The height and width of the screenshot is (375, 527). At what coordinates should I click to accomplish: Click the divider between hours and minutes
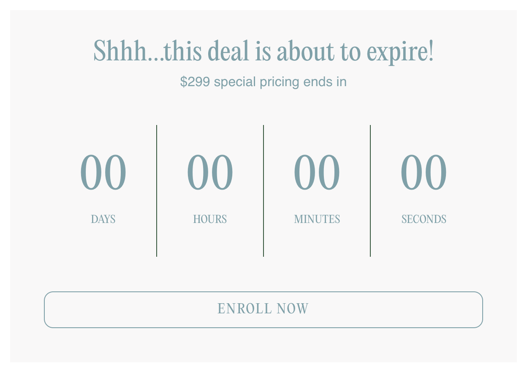[x=263, y=190]
